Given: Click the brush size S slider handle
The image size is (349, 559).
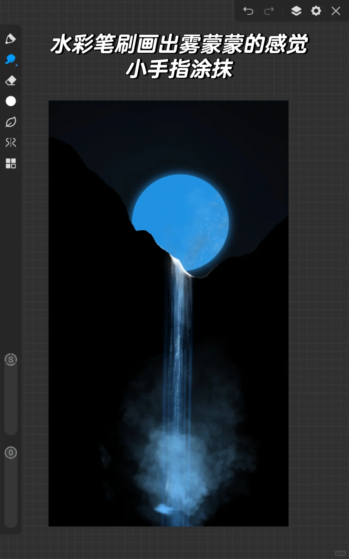Looking at the screenshot, I should (11, 359).
